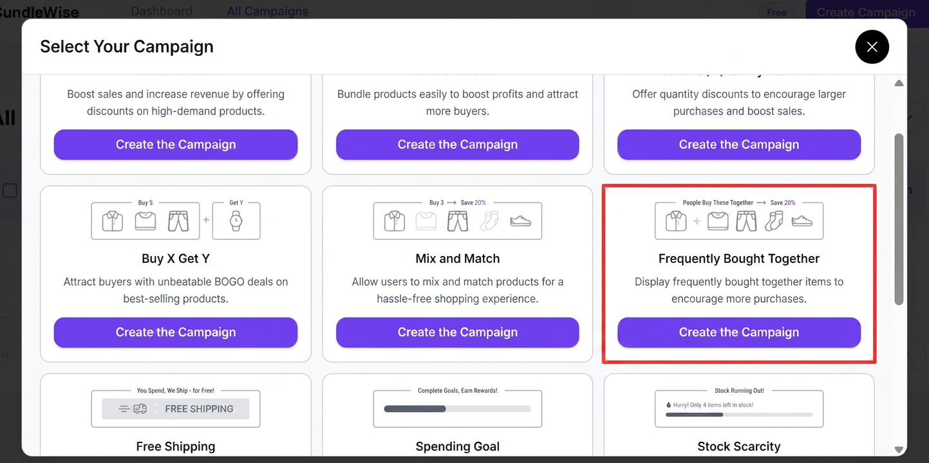Click the Buy X Get Y title
929x463 pixels.
click(x=176, y=259)
